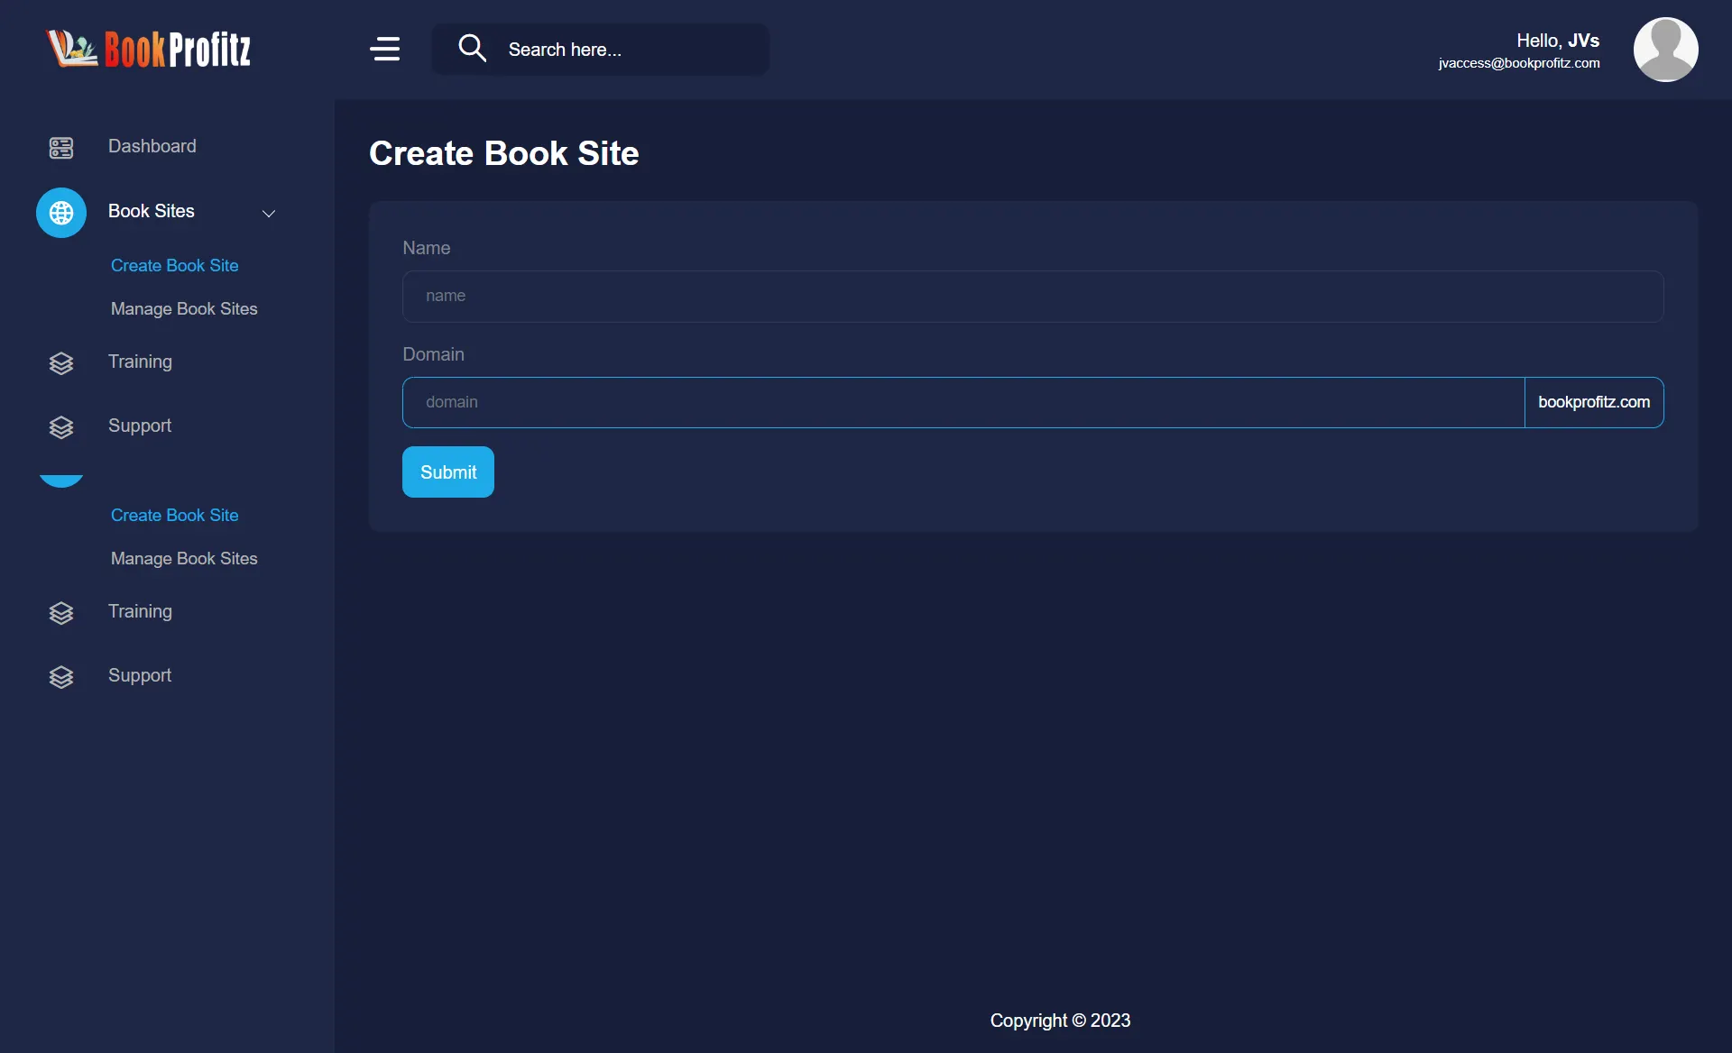Click the Copyright © 2023 footer text
This screenshot has width=1732, height=1053.
1060,1021
